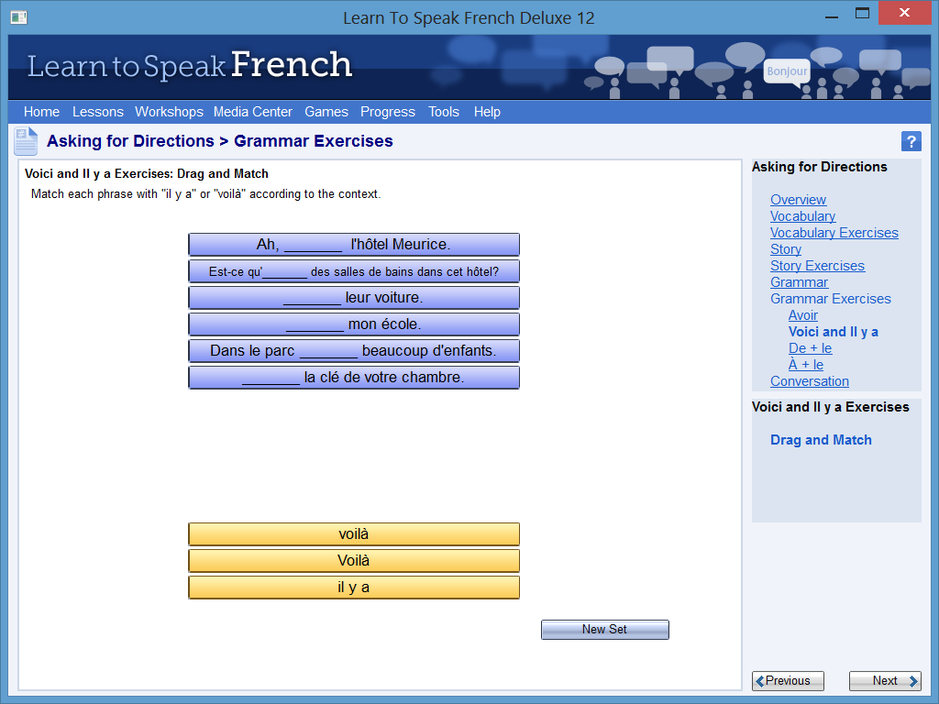Viewport: 939px width, 704px height.
Task: Close the Learn To Speak French window
Action: [x=904, y=13]
